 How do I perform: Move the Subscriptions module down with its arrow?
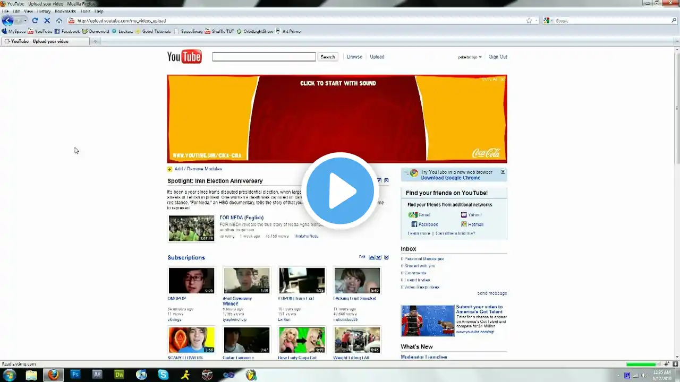pyautogui.click(x=378, y=257)
